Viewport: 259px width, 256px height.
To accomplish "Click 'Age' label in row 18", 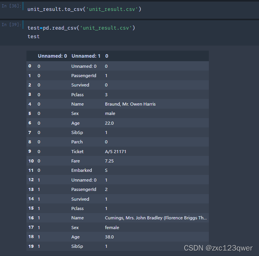I will point(75,237).
